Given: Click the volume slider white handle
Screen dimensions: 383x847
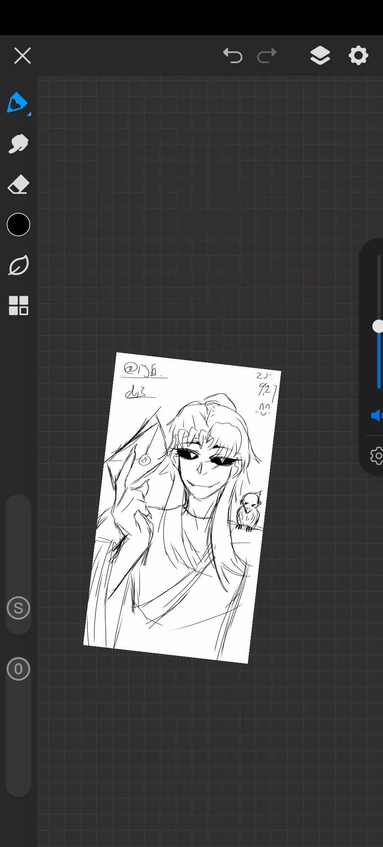Looking at the screenshot, I should coord(378,326).
